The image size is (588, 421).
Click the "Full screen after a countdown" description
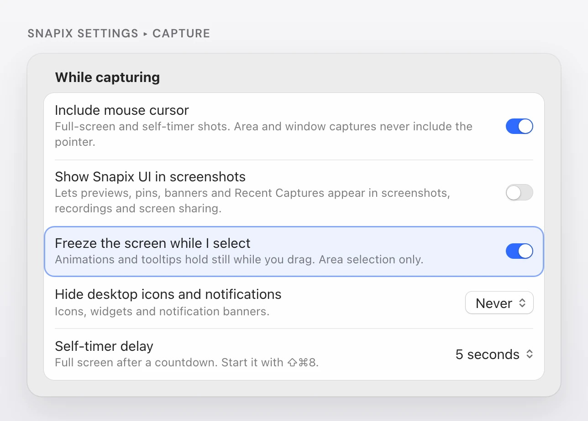(x=187, y=363)
